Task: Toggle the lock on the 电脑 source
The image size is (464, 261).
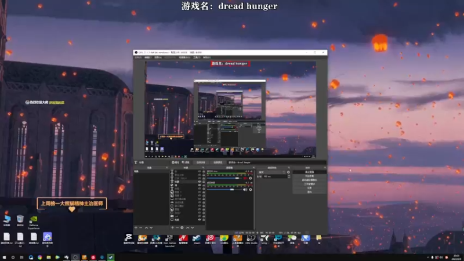Action: coord(204,220)
